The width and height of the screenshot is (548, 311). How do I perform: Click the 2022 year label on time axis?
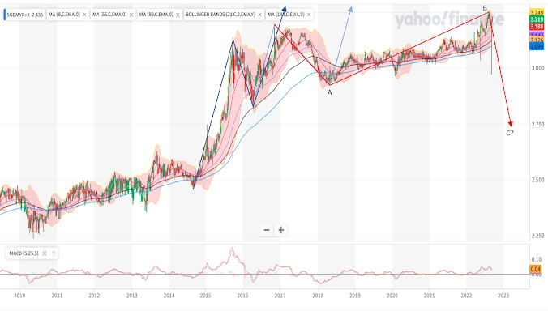(x=466, y=296)
